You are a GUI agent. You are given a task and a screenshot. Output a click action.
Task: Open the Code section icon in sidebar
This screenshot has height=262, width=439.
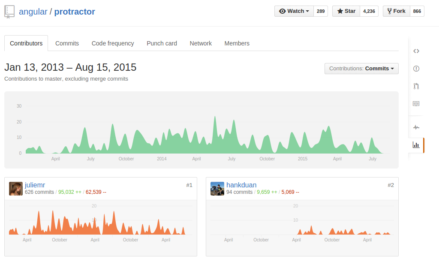(x=416, y=51)
